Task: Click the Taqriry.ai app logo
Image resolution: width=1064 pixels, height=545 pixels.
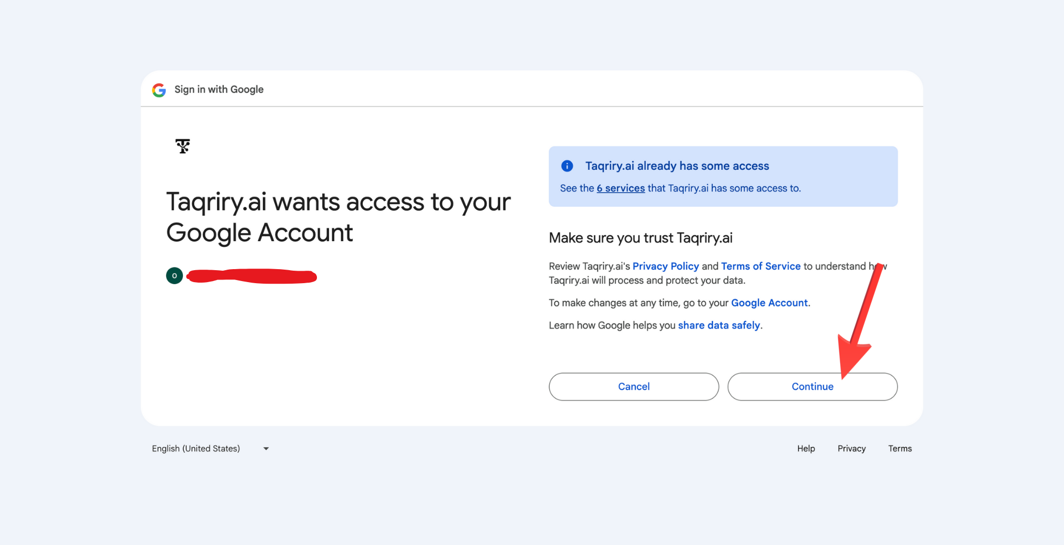Action: click(x=182, y=147)
